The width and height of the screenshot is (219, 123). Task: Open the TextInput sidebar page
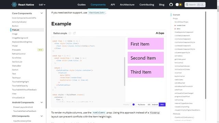tap(16, 78)
